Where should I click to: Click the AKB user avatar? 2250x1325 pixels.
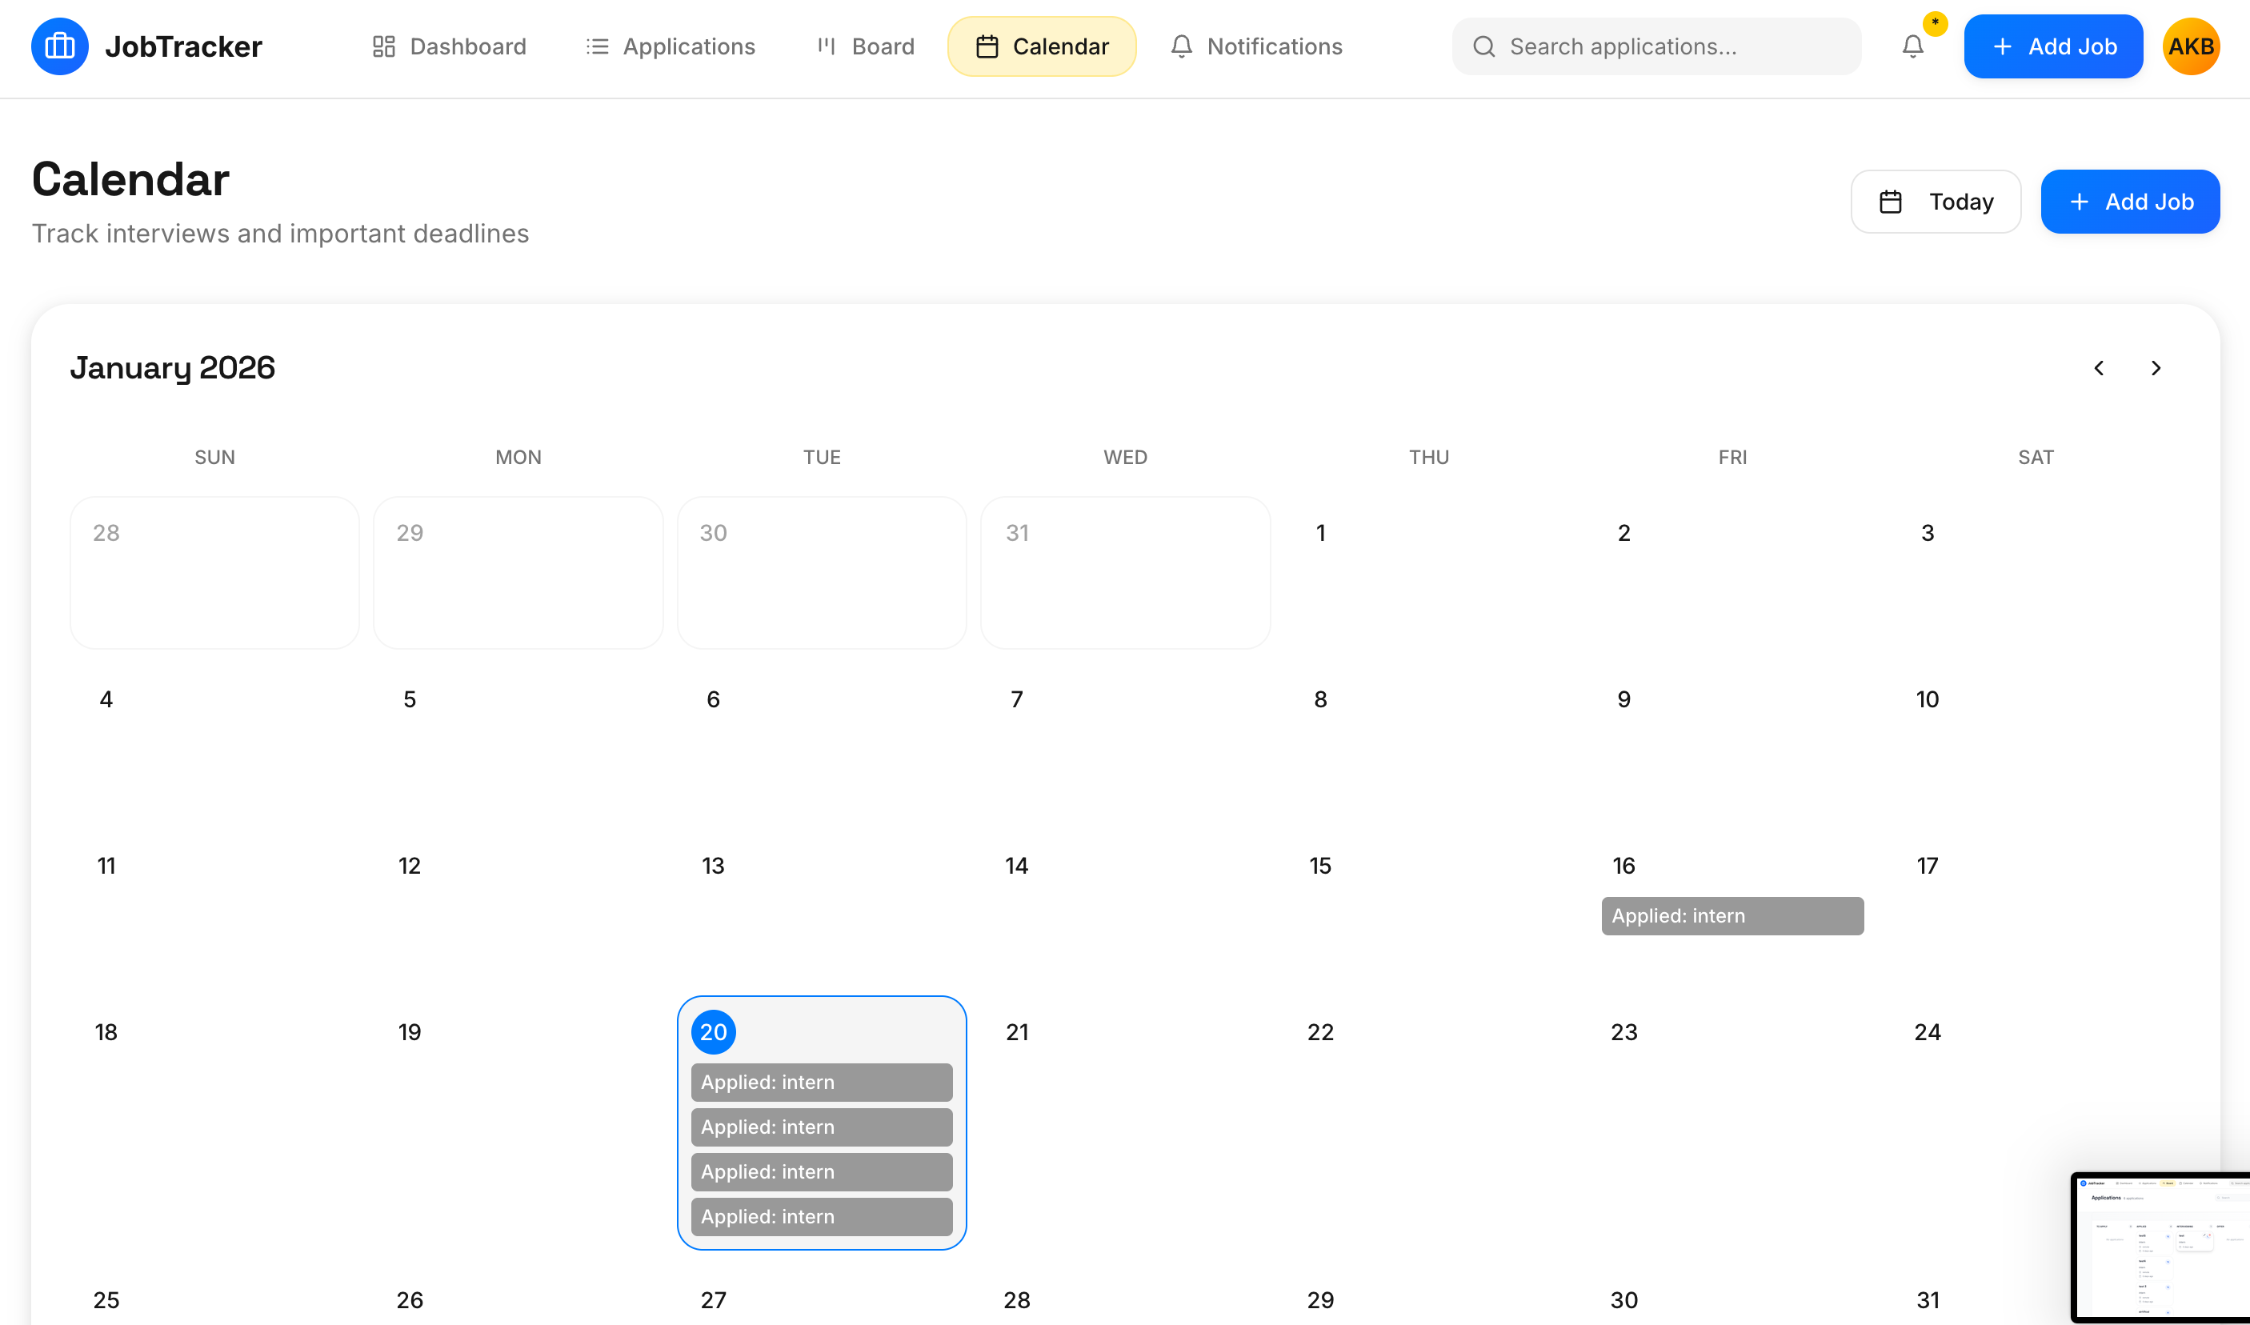click(x=2191, y=46)
